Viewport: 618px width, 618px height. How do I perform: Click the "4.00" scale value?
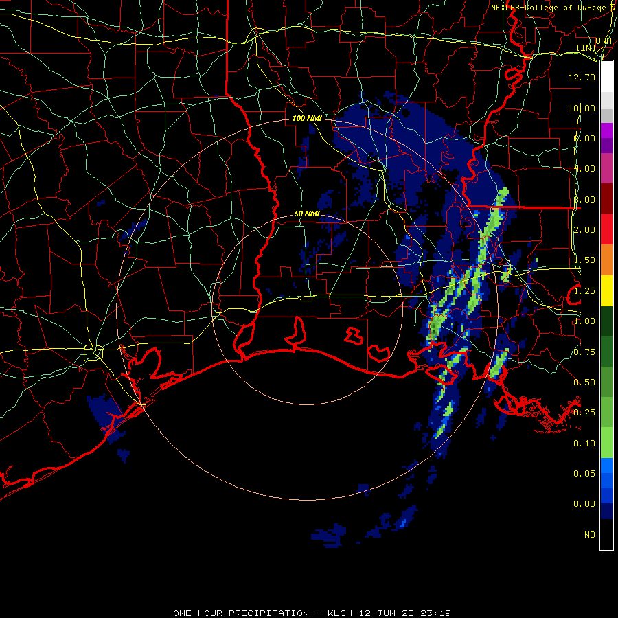point(584,169)
